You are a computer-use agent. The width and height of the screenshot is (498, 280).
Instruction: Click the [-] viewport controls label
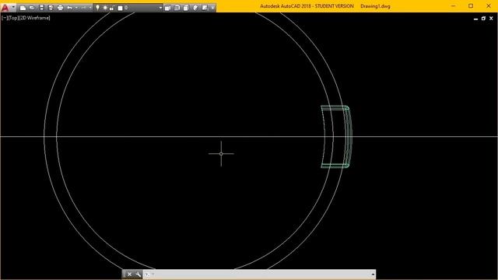[5, 18]
